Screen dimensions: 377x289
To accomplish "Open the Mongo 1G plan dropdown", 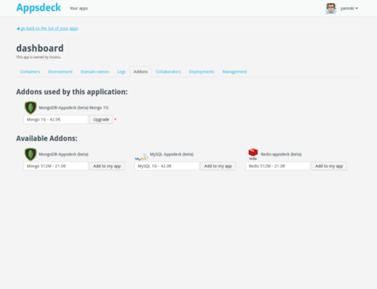I will 56,119.
